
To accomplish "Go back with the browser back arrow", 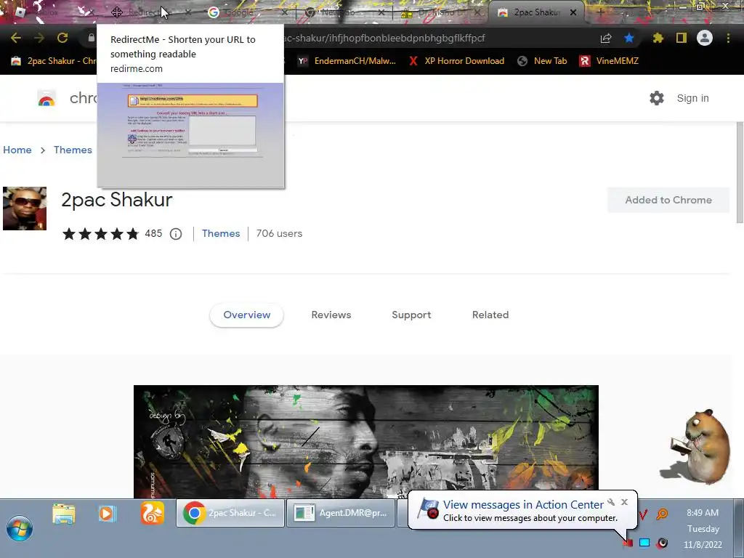I will 16,38.
